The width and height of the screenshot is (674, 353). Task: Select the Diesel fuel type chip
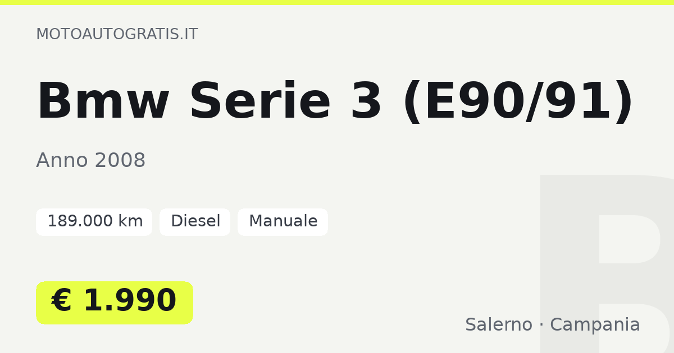[195, 222]
